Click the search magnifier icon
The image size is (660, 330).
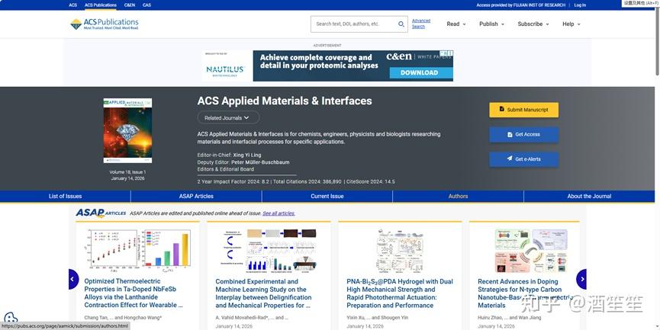coord(401,24)
